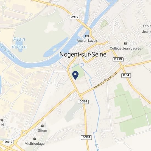Click the Gitem shopping bag icon
151x151 pixels.
tap(42, 126)
